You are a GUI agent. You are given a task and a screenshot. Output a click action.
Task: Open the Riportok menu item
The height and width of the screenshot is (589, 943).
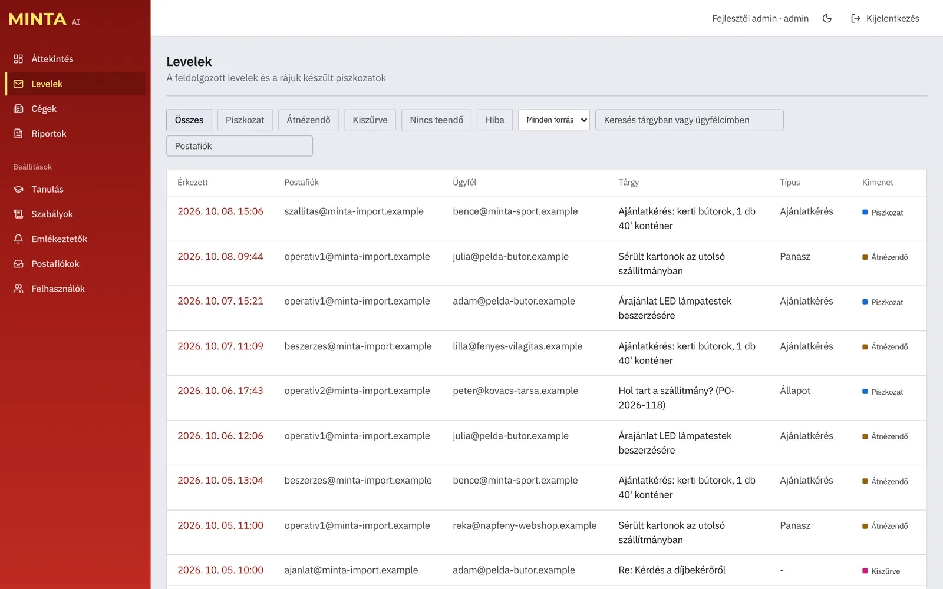pyautogui.click(x=75, y=134)
